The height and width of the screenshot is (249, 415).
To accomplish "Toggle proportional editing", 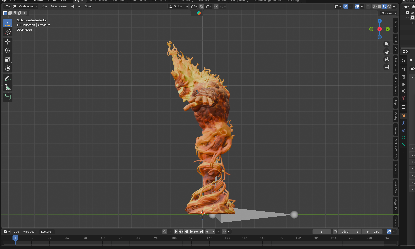I will point(216,6).
